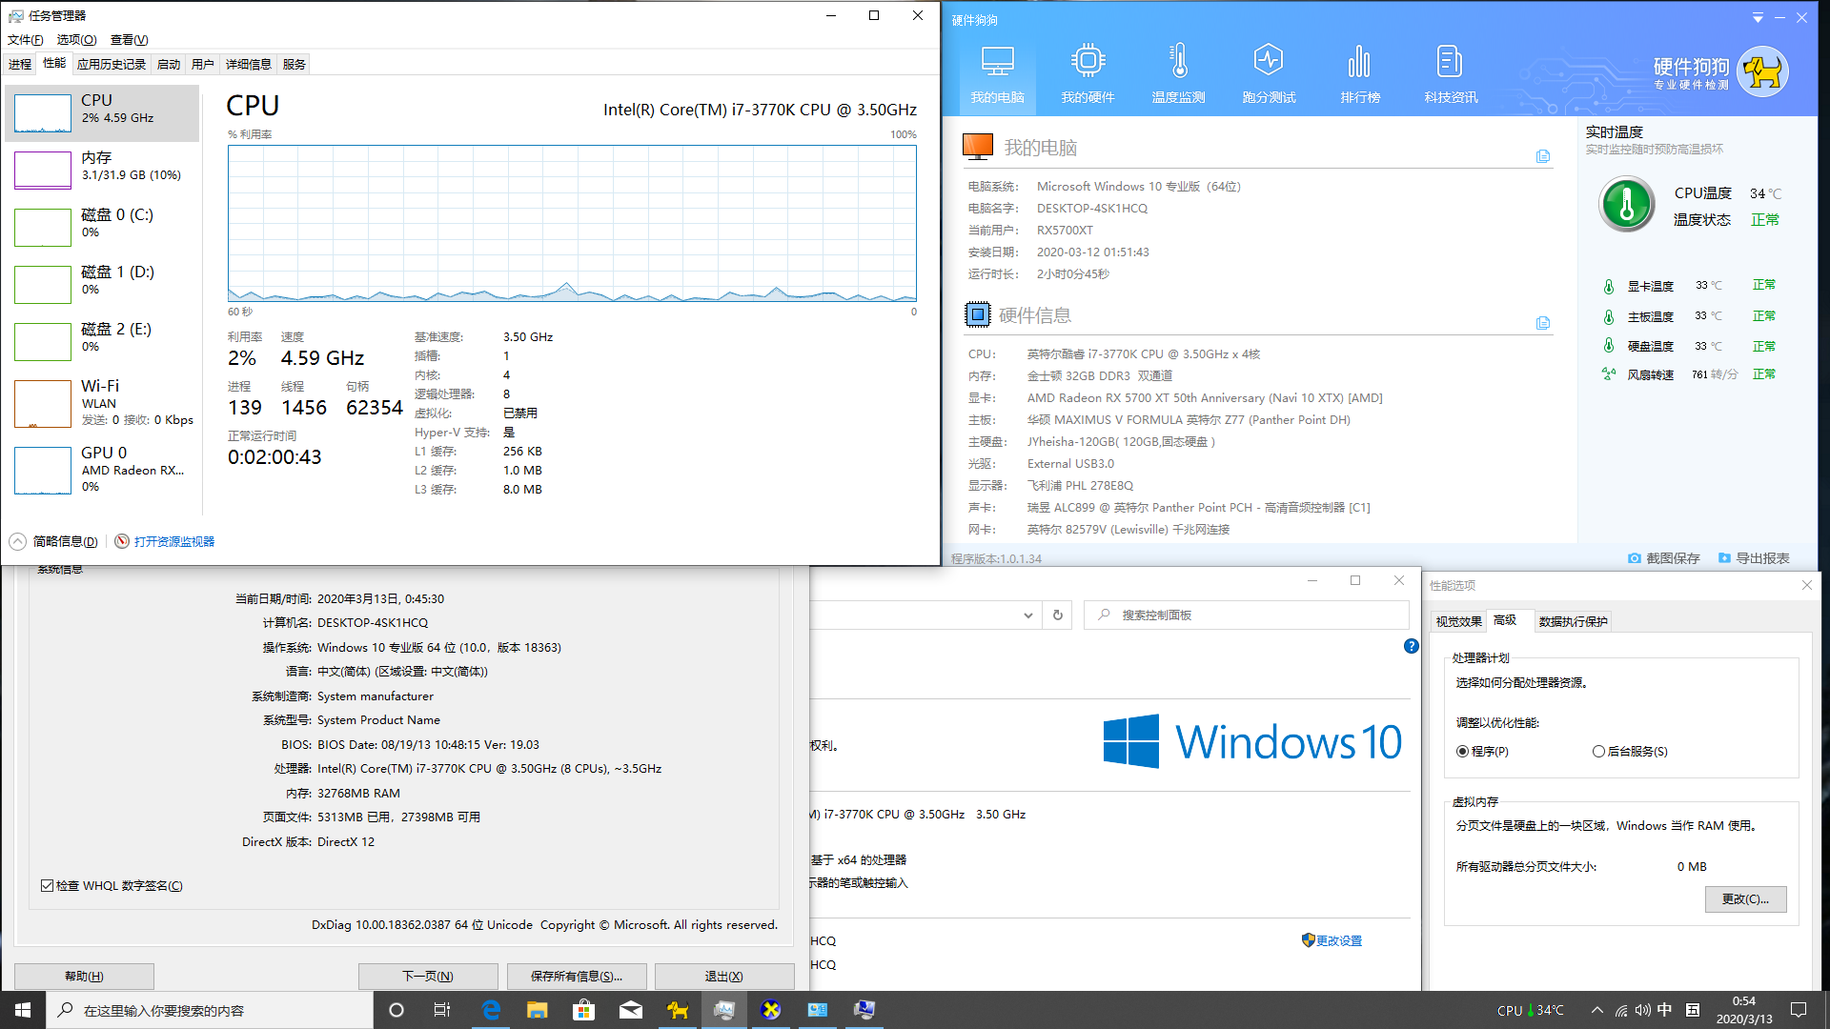1830x1029 pixels.
Task: Click 退出 button in DxDiag
Action: (x=724, y=977)
